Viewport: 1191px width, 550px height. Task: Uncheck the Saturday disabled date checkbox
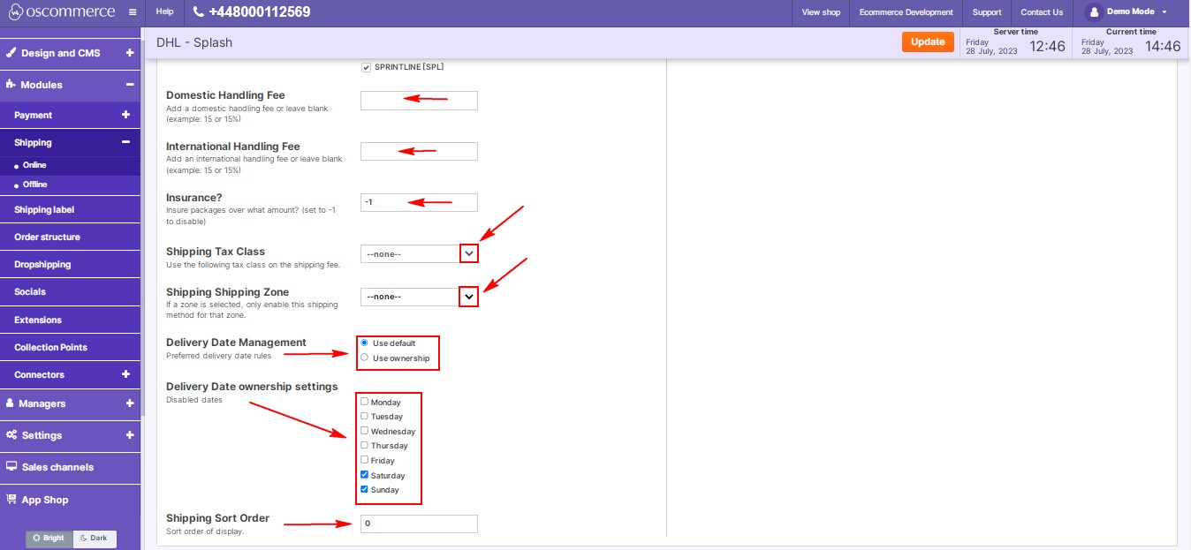pyautogui.click(x=365, y=475)
